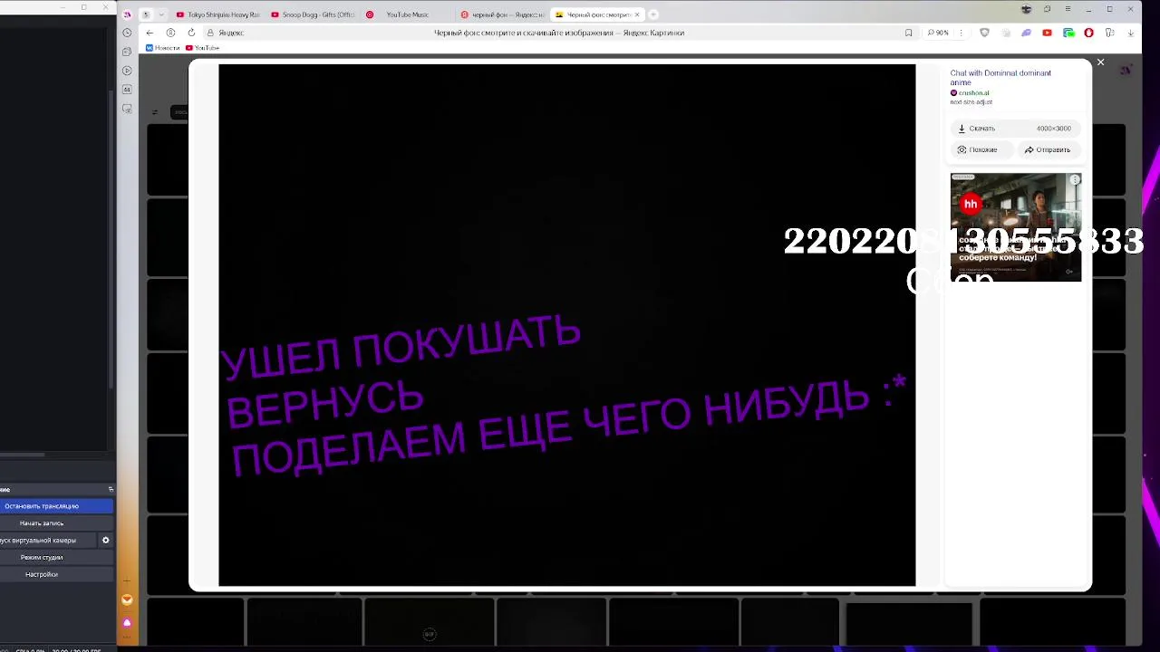Pop out the OBS controls dock

click(x=111, y=490)
